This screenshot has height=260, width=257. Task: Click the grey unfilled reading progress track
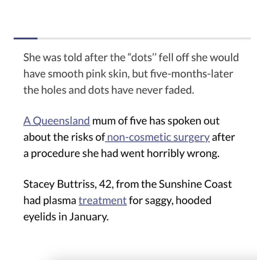144,39
